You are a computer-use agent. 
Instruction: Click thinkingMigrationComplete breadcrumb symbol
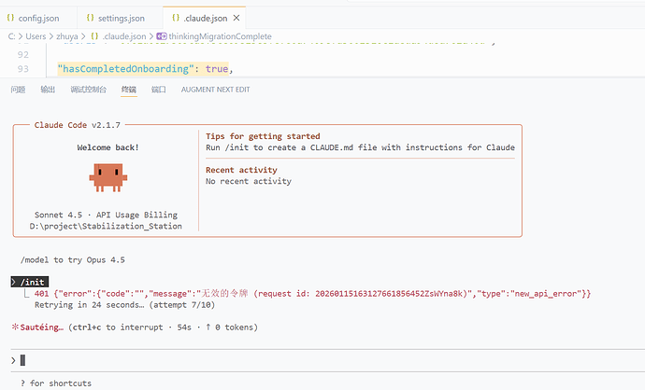[220, 36]
